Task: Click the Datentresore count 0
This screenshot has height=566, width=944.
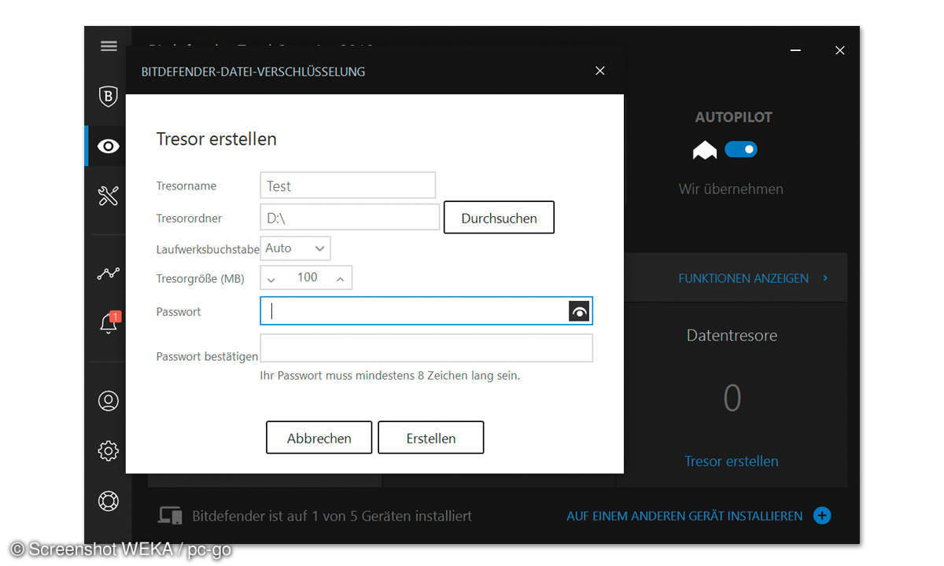Action: 732,399
